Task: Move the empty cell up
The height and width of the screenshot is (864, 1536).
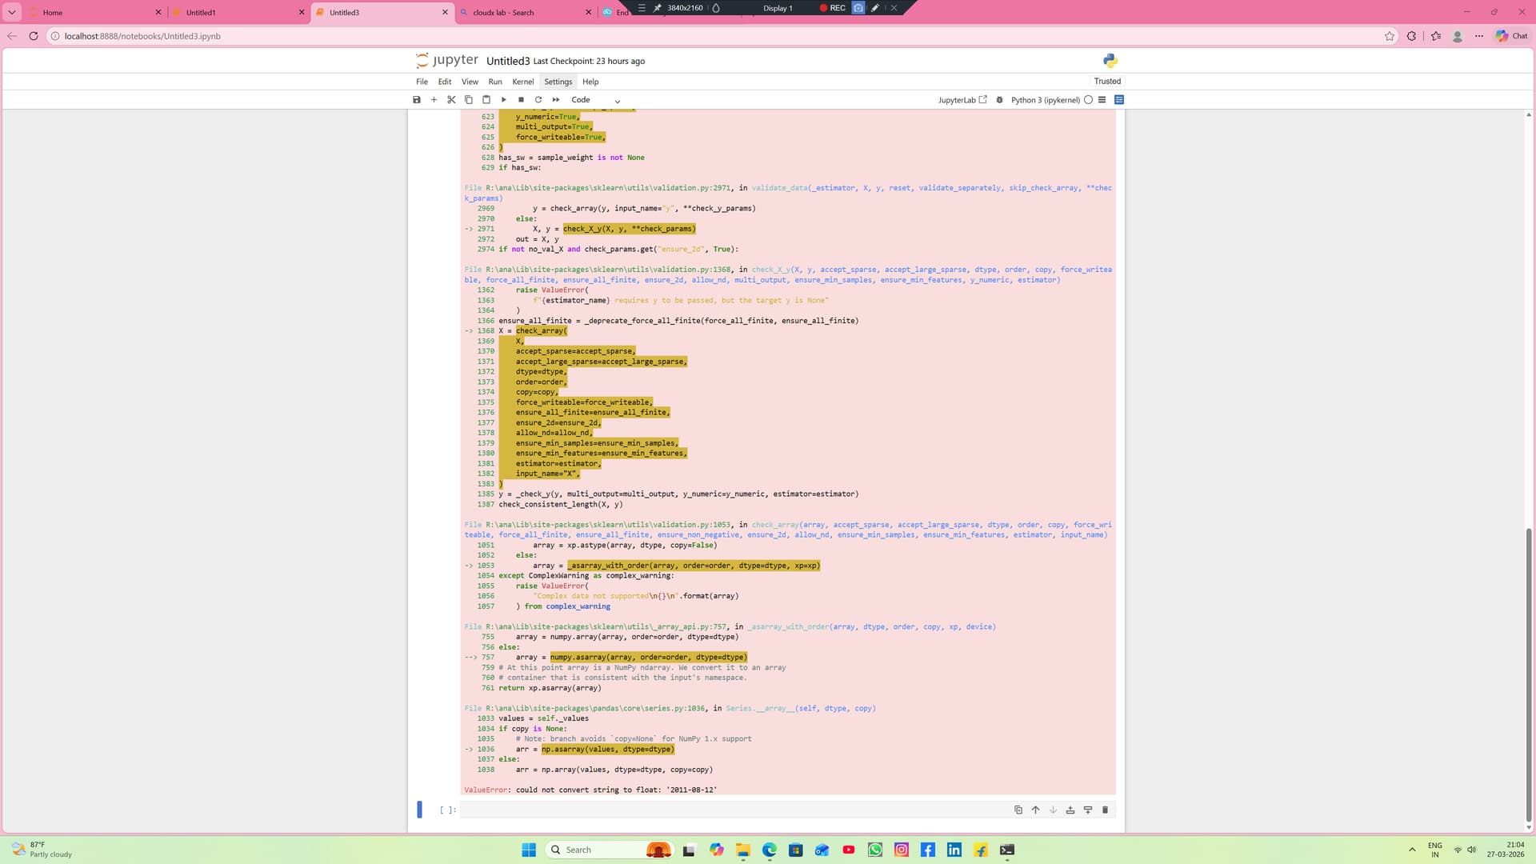Action: pos(1035,810)
